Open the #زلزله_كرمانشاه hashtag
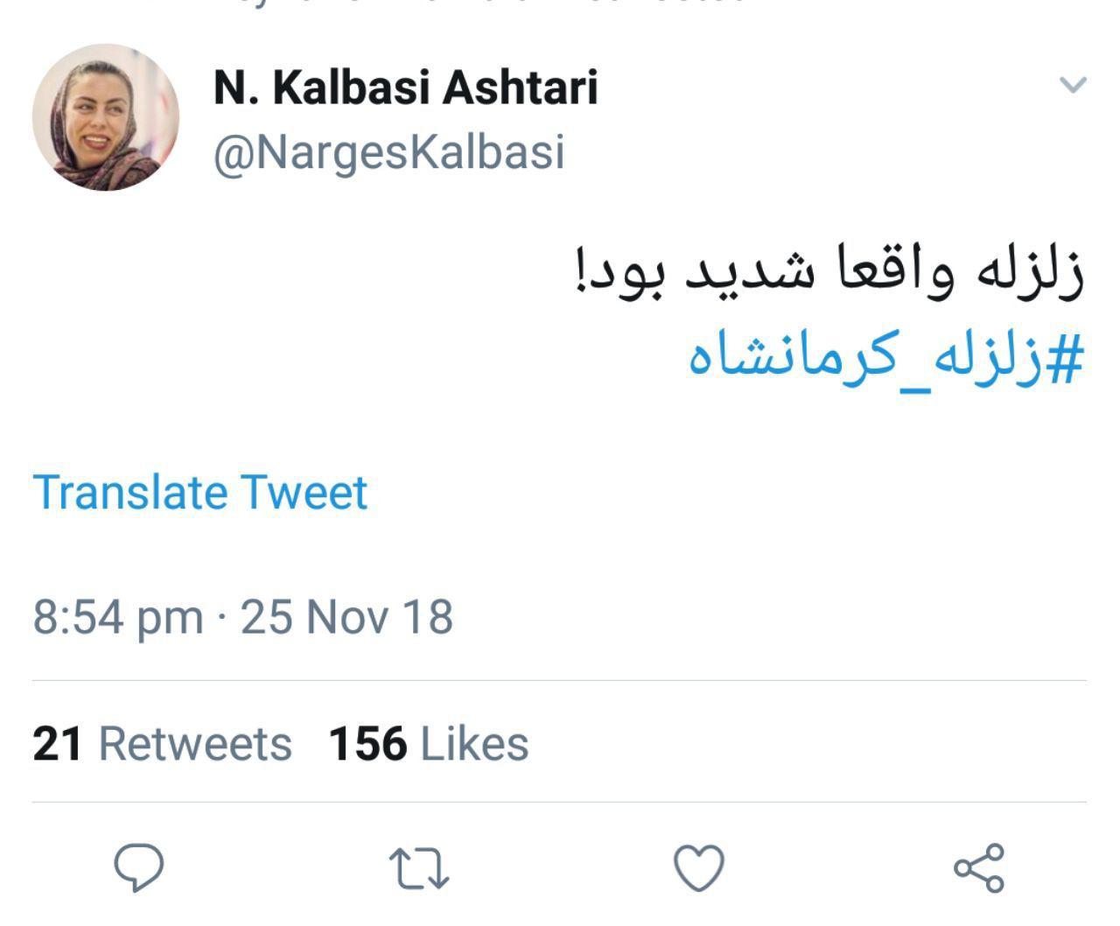The height and width of the screenshot is (926, 1120). pos(885,356)
